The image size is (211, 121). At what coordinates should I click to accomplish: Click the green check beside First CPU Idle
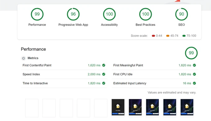(x=194, y=74)
